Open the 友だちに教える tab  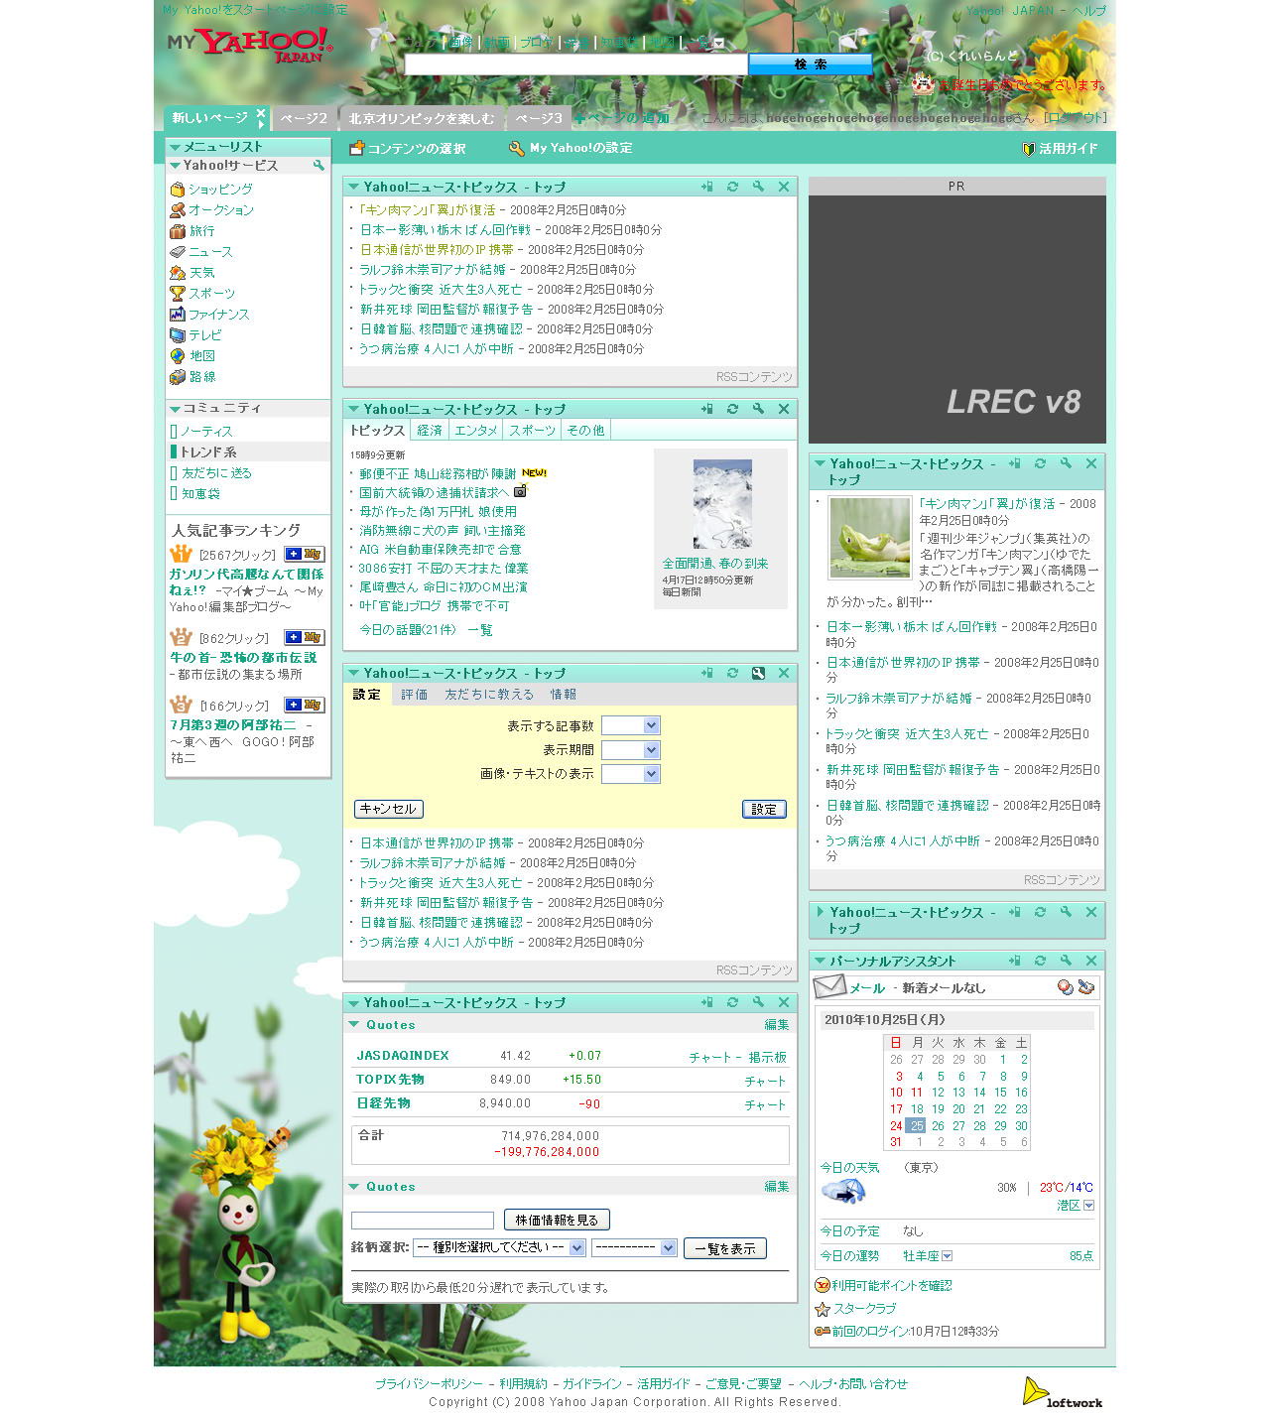pyautogui.click(x=489, y=695)
